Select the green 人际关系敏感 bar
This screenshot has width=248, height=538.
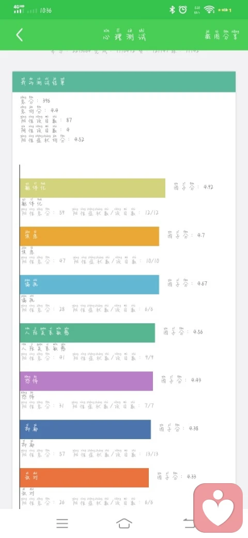click(x=87, y=333)
